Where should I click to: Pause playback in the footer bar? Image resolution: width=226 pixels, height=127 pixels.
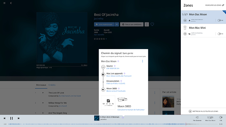tap(11, 118)
